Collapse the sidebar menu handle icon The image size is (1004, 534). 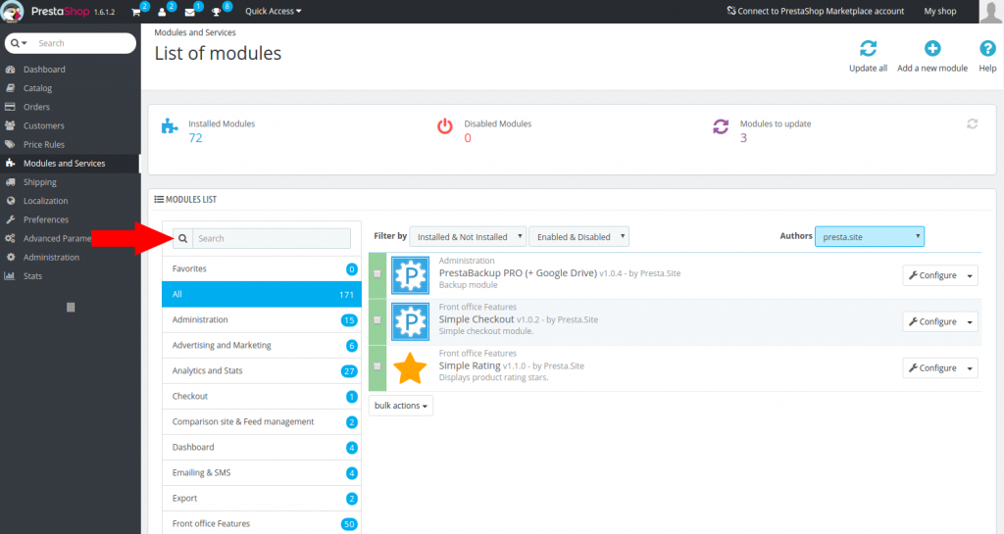coord(71,308)
